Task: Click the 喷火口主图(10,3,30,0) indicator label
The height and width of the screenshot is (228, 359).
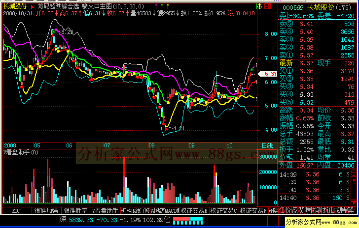Action: [x=113, y=6]
